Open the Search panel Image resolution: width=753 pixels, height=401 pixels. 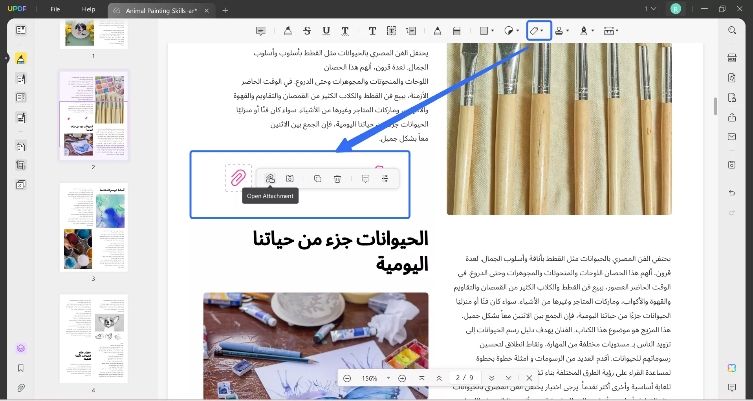click(x=732, y=30)
